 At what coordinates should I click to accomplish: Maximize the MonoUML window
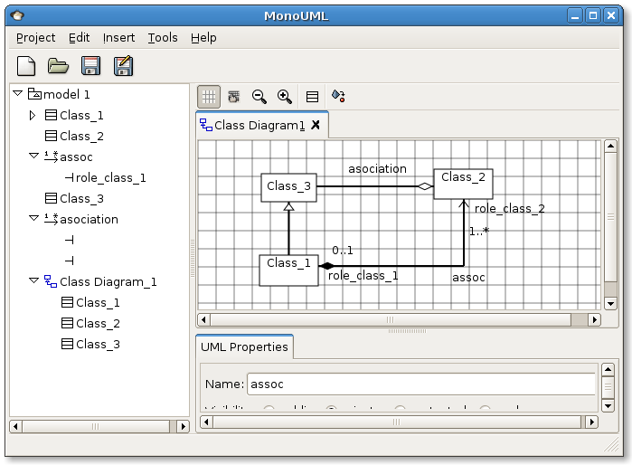[593, 15]
